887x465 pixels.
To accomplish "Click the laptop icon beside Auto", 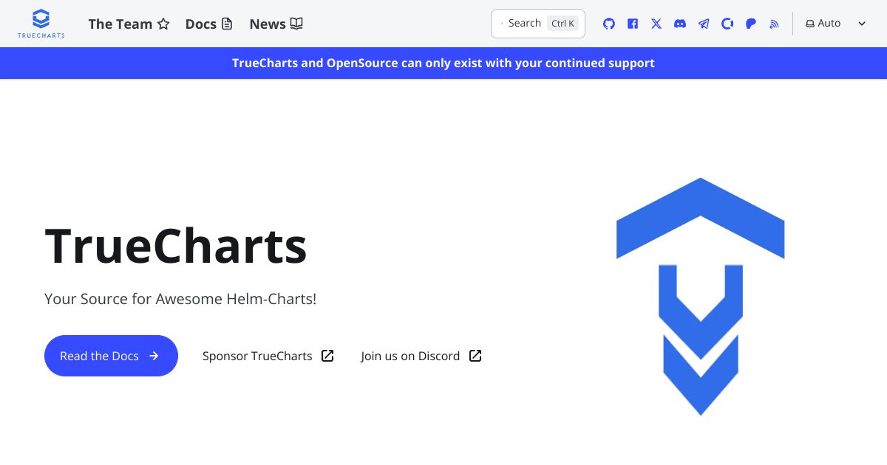I will pyautogui.click(x=810, y=24).
